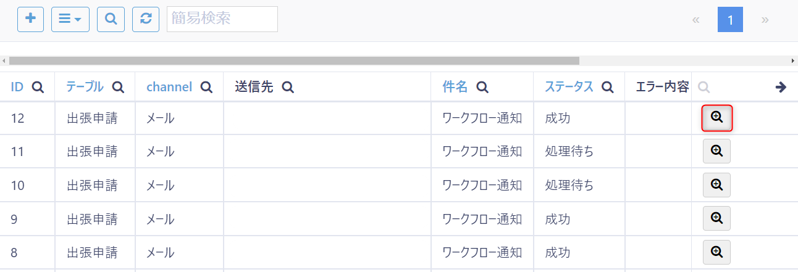Click the right arrow column expander
This screenshot has width=798, height=272.
tap(781, 87)
